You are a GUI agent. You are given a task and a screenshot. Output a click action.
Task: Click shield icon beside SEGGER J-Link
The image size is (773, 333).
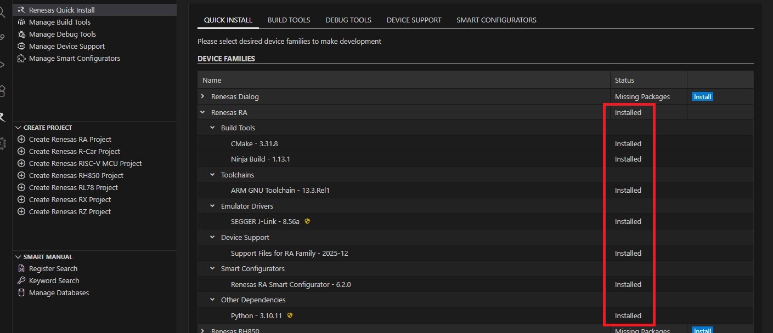(x=307, y=222)
